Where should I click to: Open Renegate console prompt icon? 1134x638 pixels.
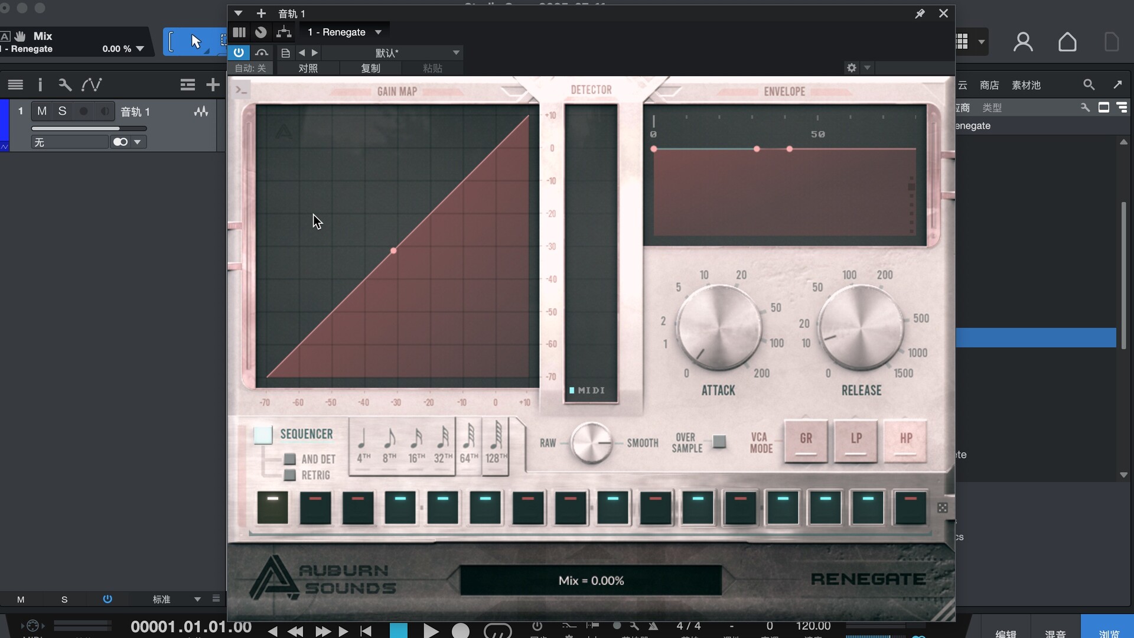click(241, 90)
